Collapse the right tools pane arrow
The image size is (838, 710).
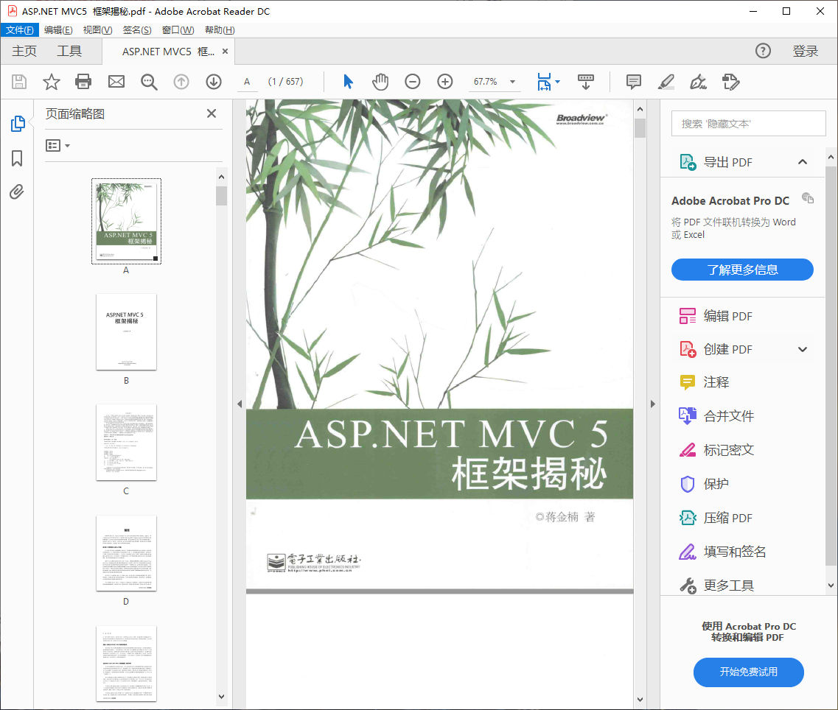[652, 404]
